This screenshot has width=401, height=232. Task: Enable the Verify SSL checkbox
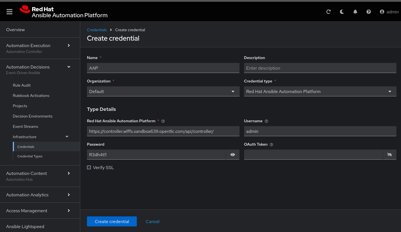click(89, 167)
